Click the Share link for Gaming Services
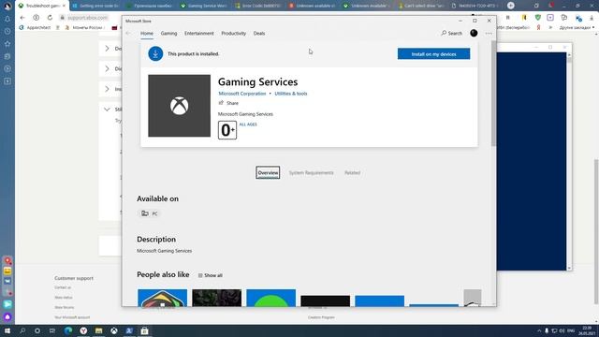Screen dimensions: 599x337 (228, 103)
